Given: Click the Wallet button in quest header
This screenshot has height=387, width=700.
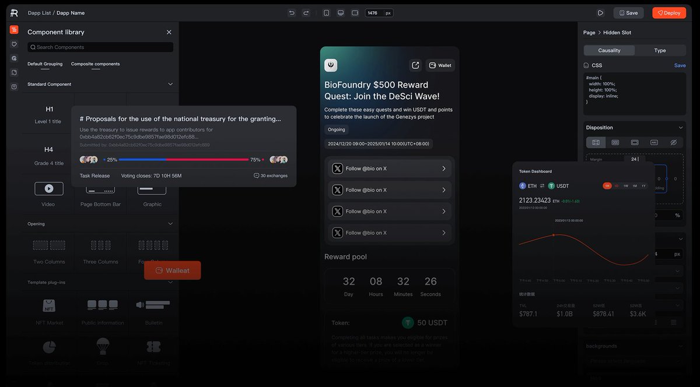Looking at the screenshot, I should [440, 65].
